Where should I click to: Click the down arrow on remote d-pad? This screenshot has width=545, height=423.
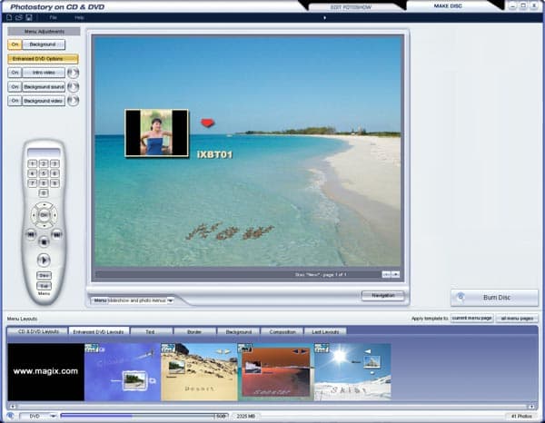[44, 225]
